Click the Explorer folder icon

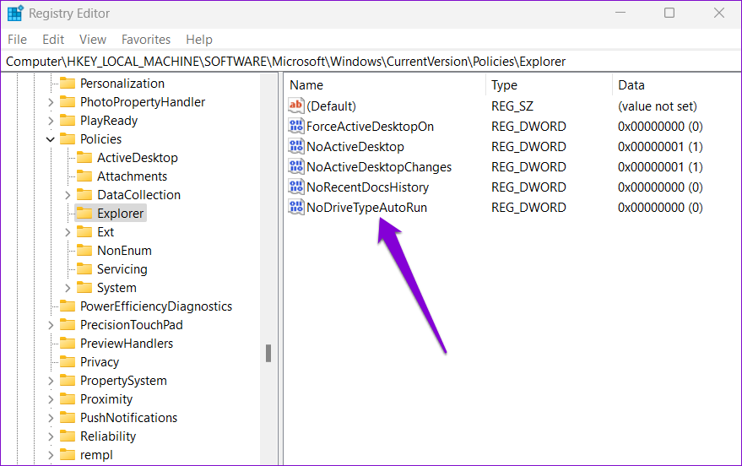(x=84, y=214)
